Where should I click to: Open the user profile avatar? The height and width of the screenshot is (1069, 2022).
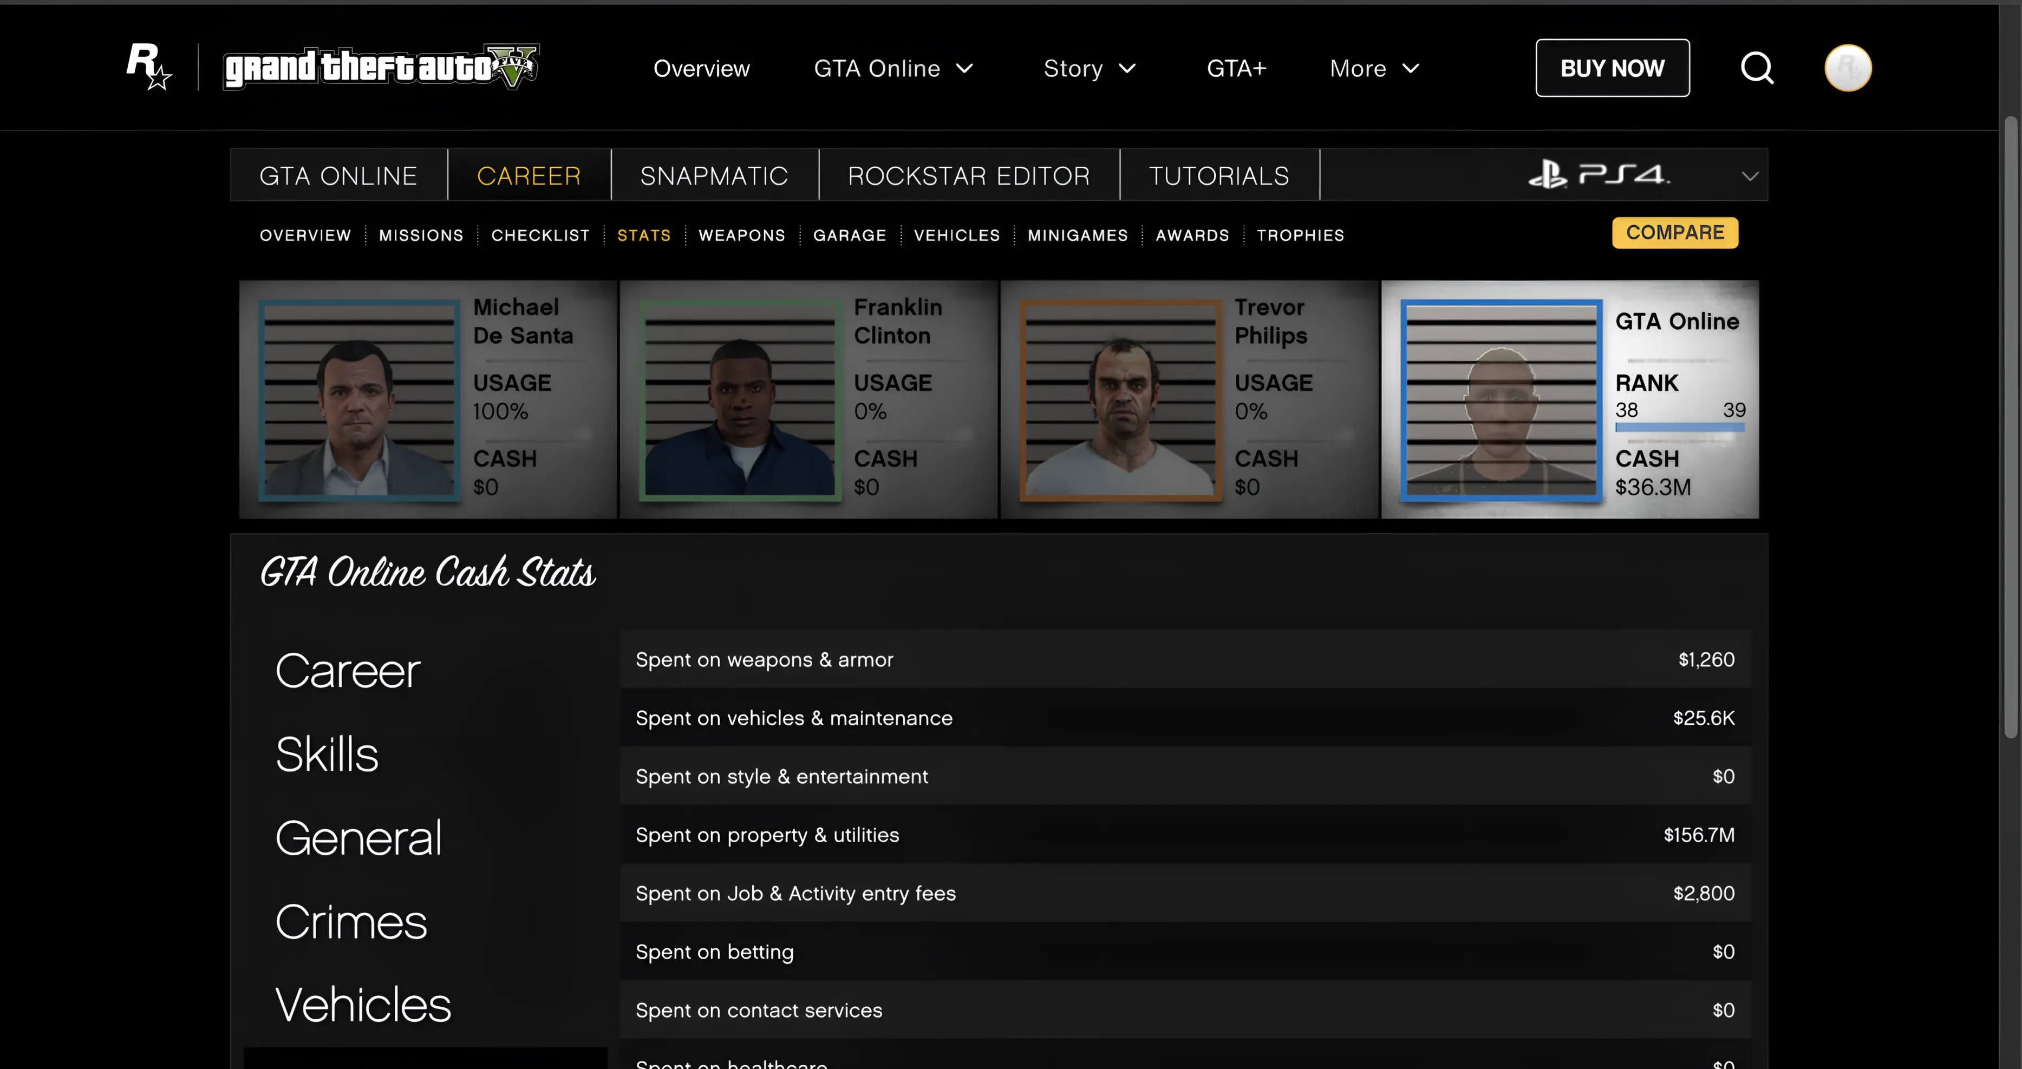[1848, 68]
